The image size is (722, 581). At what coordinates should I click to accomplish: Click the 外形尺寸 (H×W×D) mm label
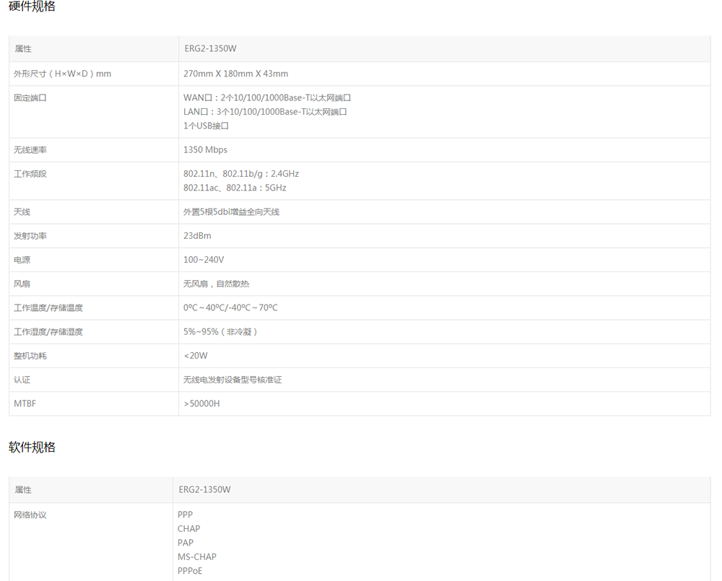(62, 74)
